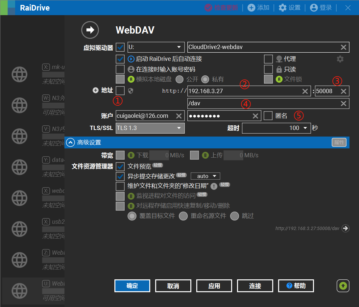
Task: Clear the drive name CloudDrive2-webdav field
Action: 344,47
